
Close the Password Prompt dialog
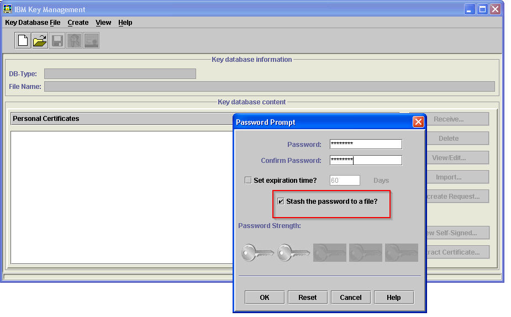pyautogui.click(x=418, y=122)
